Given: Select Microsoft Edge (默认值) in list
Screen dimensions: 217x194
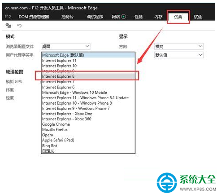Looking at the screenshot, I should [x=88, y=55].
